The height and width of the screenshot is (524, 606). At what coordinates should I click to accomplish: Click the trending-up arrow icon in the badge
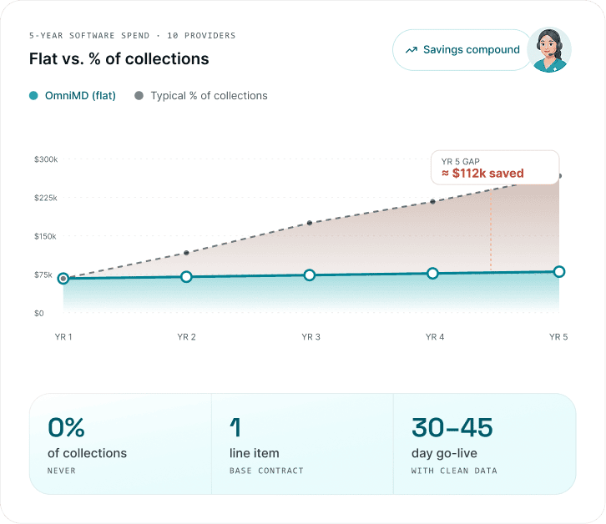click(x=412, y=50)
